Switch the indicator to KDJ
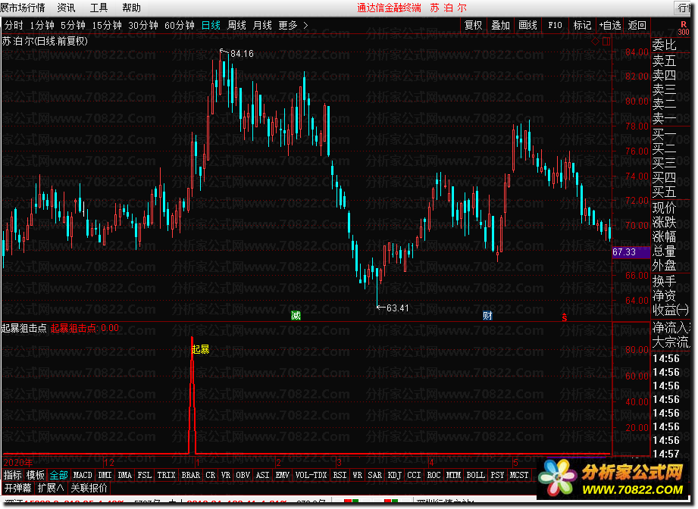 click(394, 475)
